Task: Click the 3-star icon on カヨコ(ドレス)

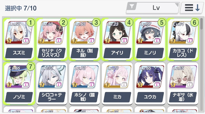Action: coord(173,41)
